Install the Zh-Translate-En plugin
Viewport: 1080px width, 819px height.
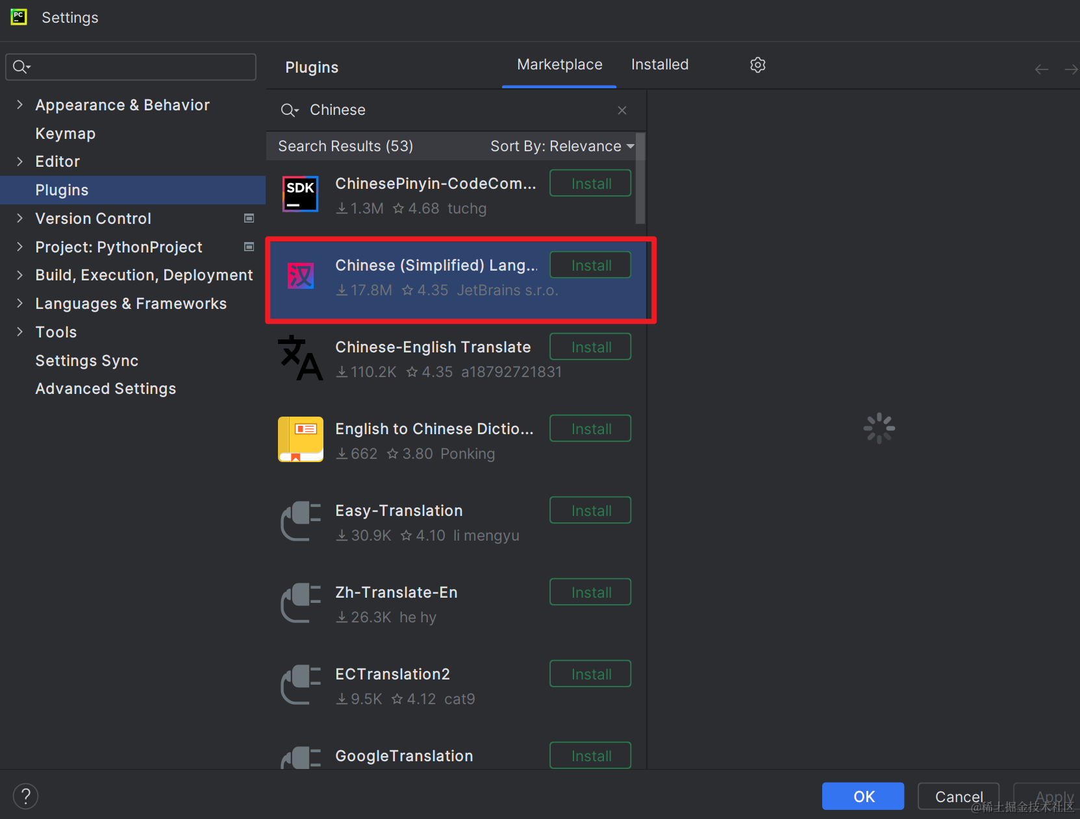pos(590,592)
